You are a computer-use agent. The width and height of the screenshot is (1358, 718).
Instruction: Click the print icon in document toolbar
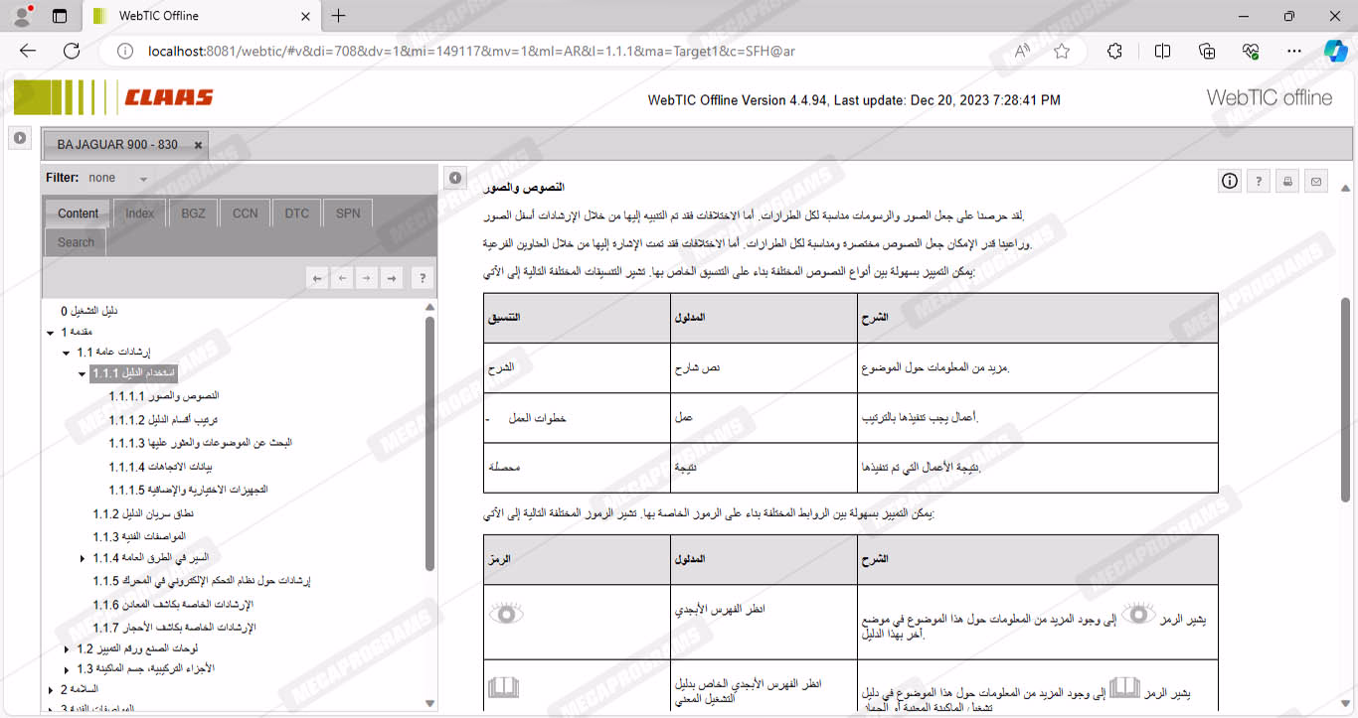pyautogui.click(x=1287, y=181)
